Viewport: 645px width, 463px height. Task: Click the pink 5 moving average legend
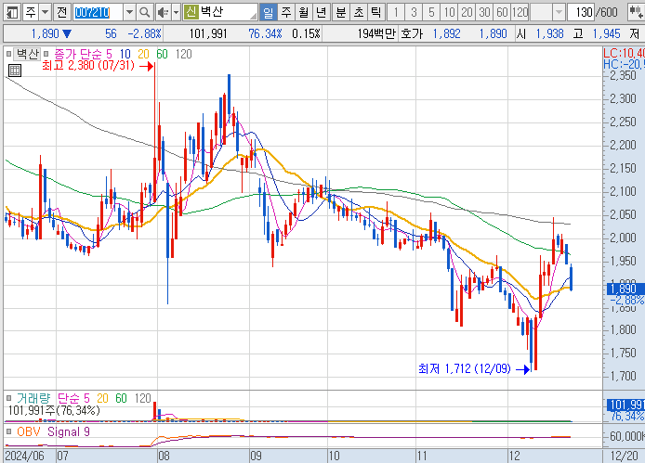coord(109,54)
